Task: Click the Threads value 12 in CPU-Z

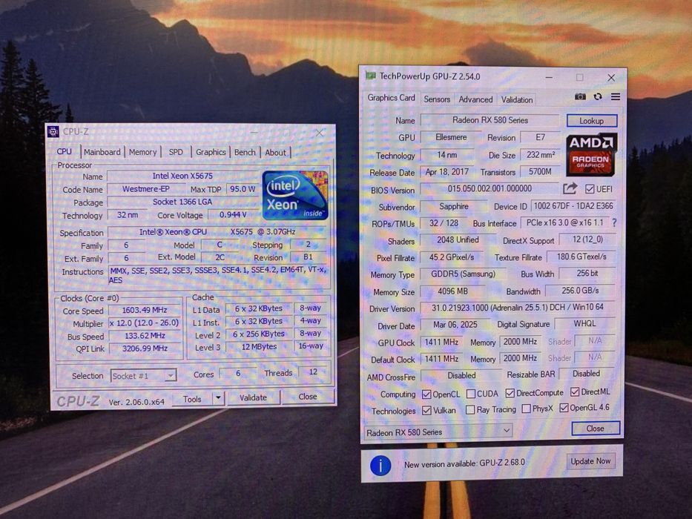Action: (313, 372)
